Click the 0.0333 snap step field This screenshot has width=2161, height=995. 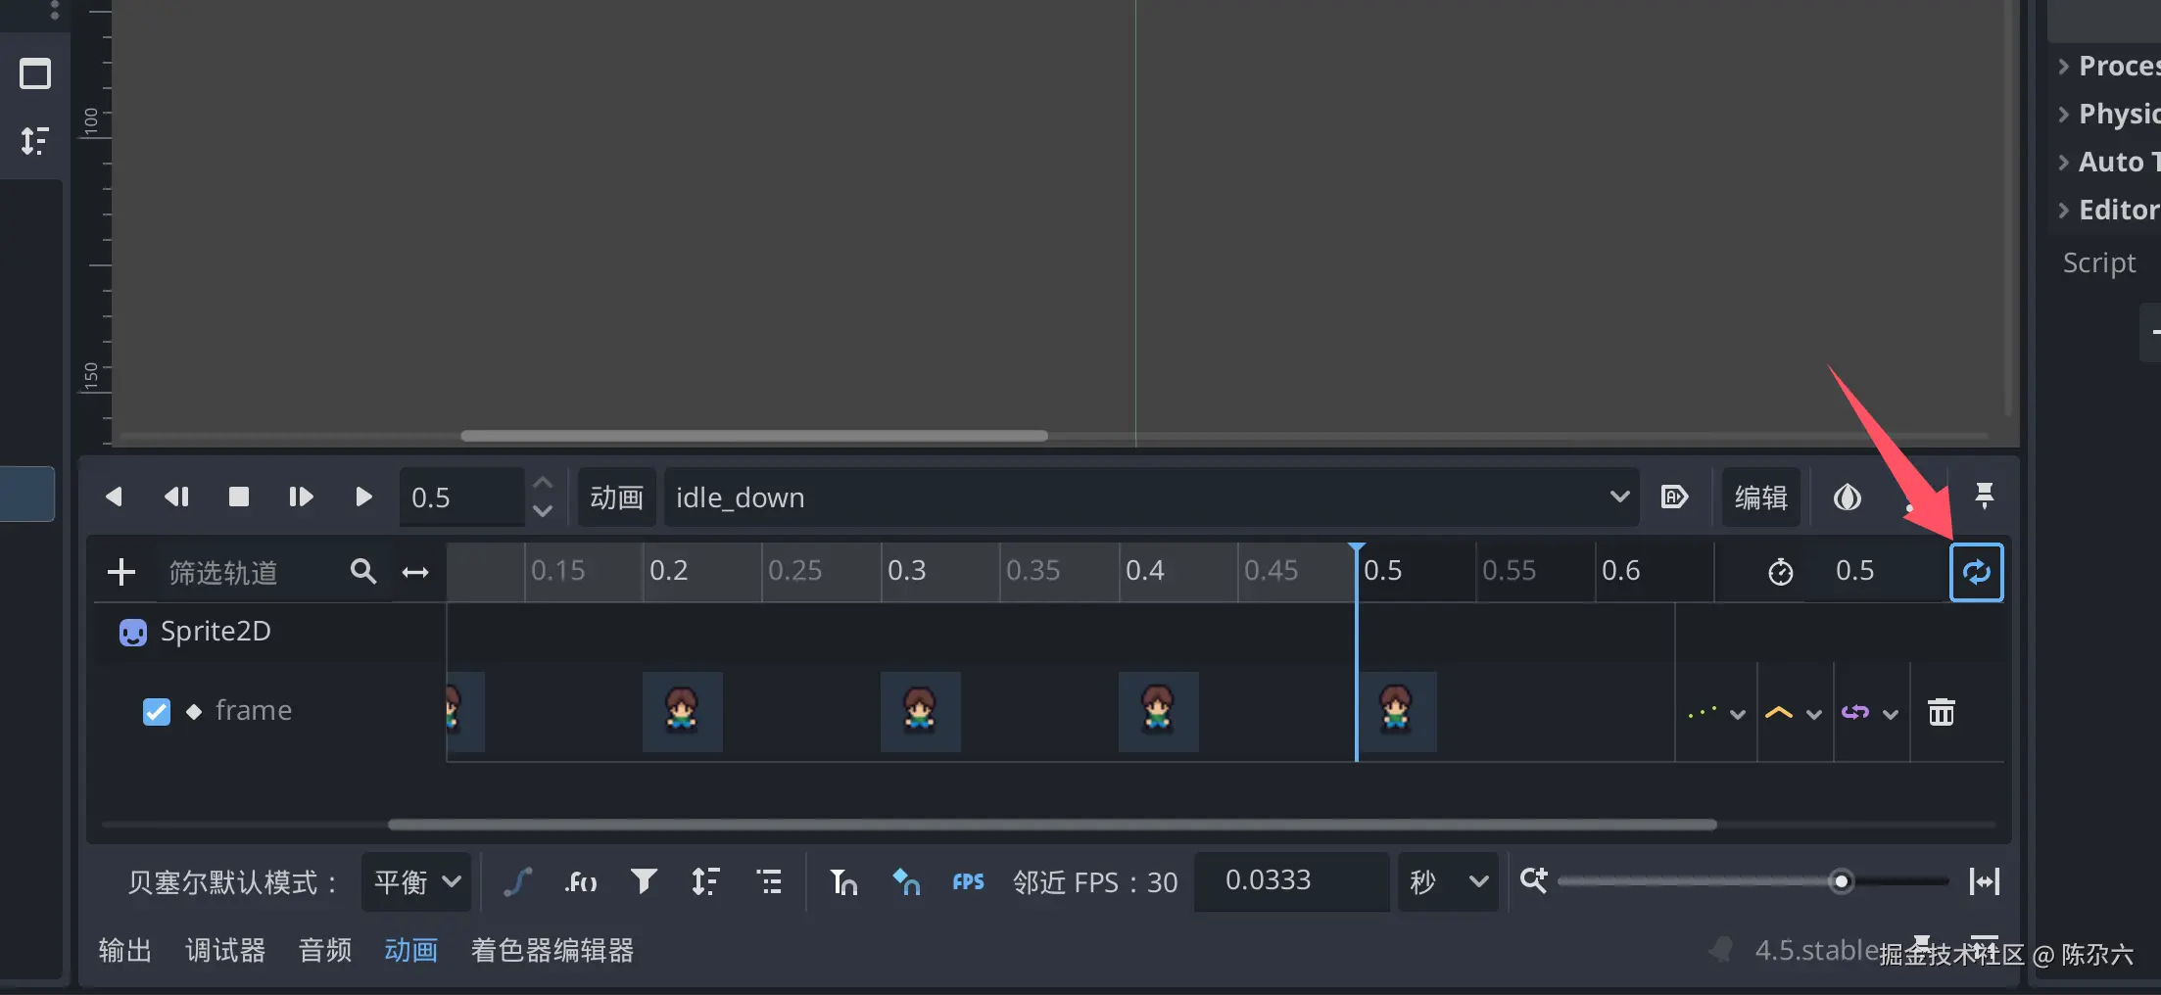coord(1291,881)
